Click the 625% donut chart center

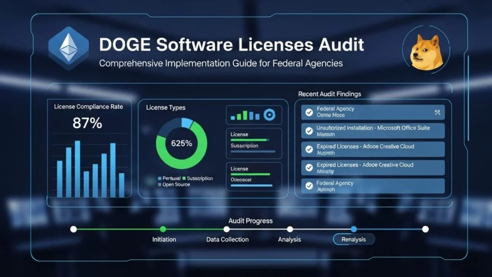182,143
